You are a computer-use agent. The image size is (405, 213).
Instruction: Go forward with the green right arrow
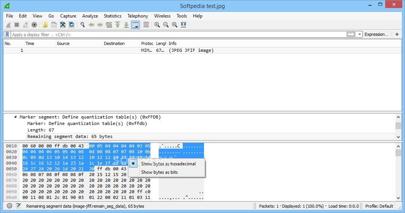[100, 25]
